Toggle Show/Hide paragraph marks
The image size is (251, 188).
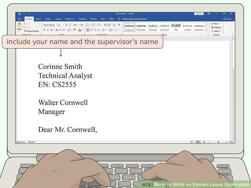pyautogui.click(x=119, y=25)
